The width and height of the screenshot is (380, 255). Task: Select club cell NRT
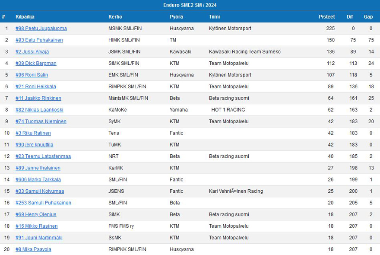[114, 156]
